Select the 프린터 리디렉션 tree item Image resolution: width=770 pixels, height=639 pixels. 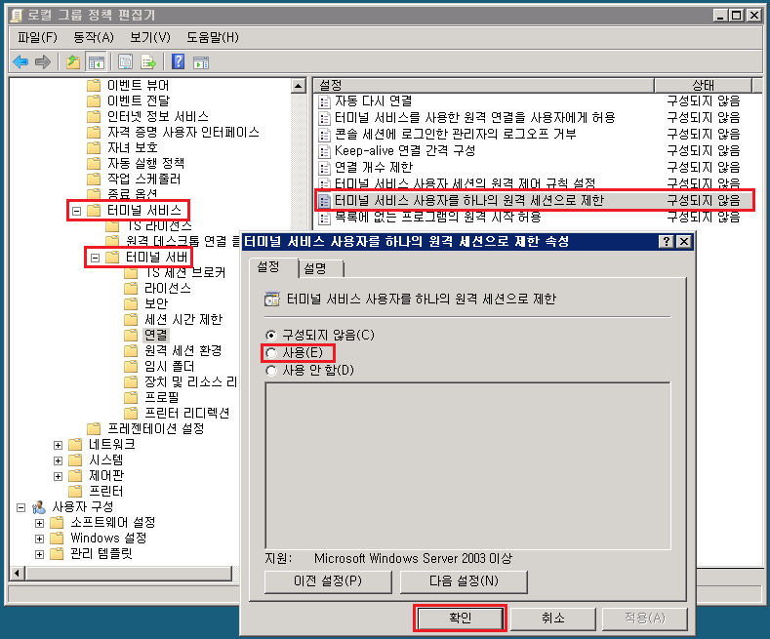[x=186, y=413]
